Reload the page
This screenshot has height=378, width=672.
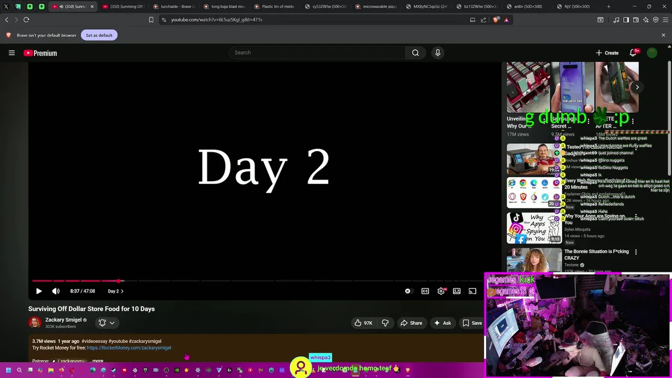[x=26, y=19]
